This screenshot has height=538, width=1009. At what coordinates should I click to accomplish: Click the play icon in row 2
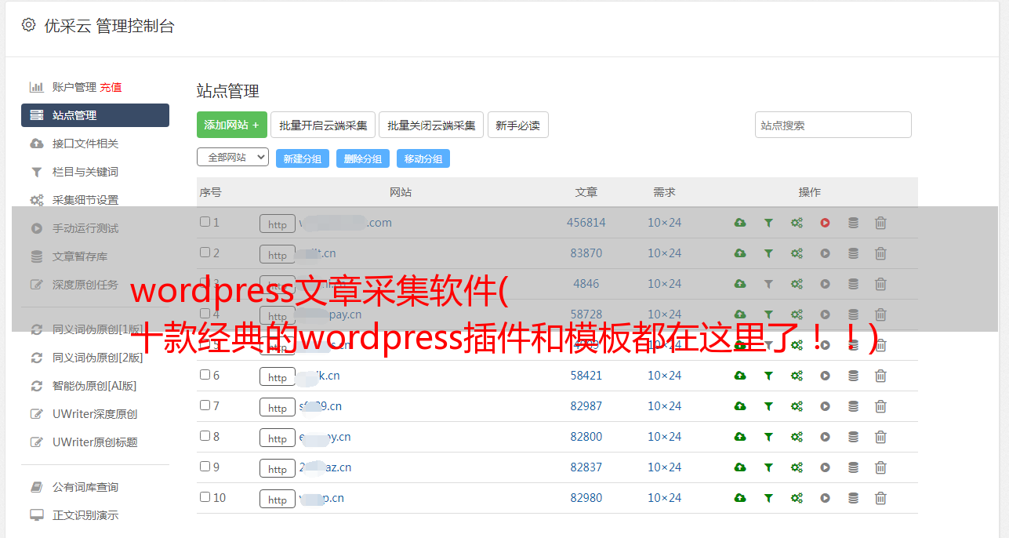coord(825,253)
